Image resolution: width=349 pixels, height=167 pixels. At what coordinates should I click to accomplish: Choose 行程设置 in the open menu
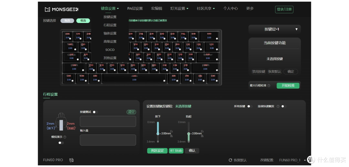tap(110, 25)
